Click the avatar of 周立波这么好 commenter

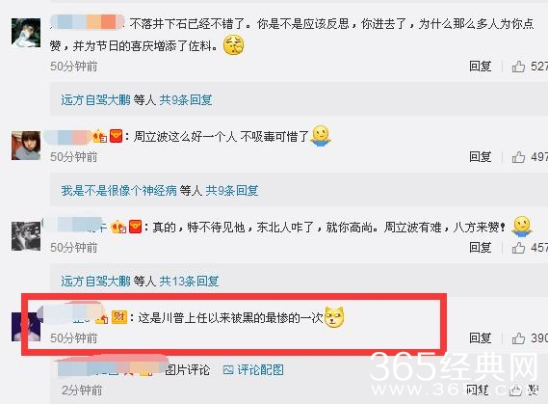(x=26, y=146)
